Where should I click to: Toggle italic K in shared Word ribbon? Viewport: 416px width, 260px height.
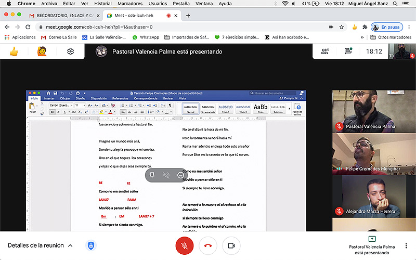click(x=58, y=112)
